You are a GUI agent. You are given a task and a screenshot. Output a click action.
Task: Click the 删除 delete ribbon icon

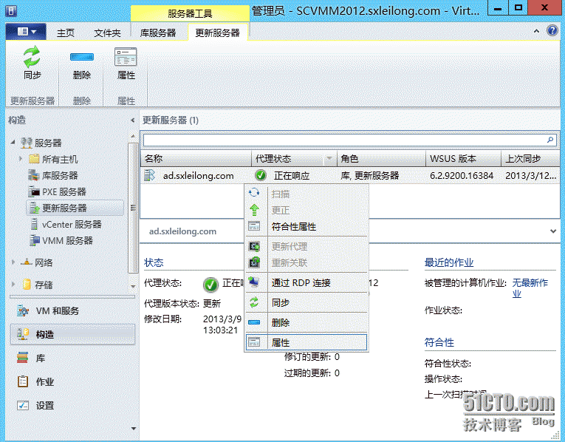click(x=82, y=57)
